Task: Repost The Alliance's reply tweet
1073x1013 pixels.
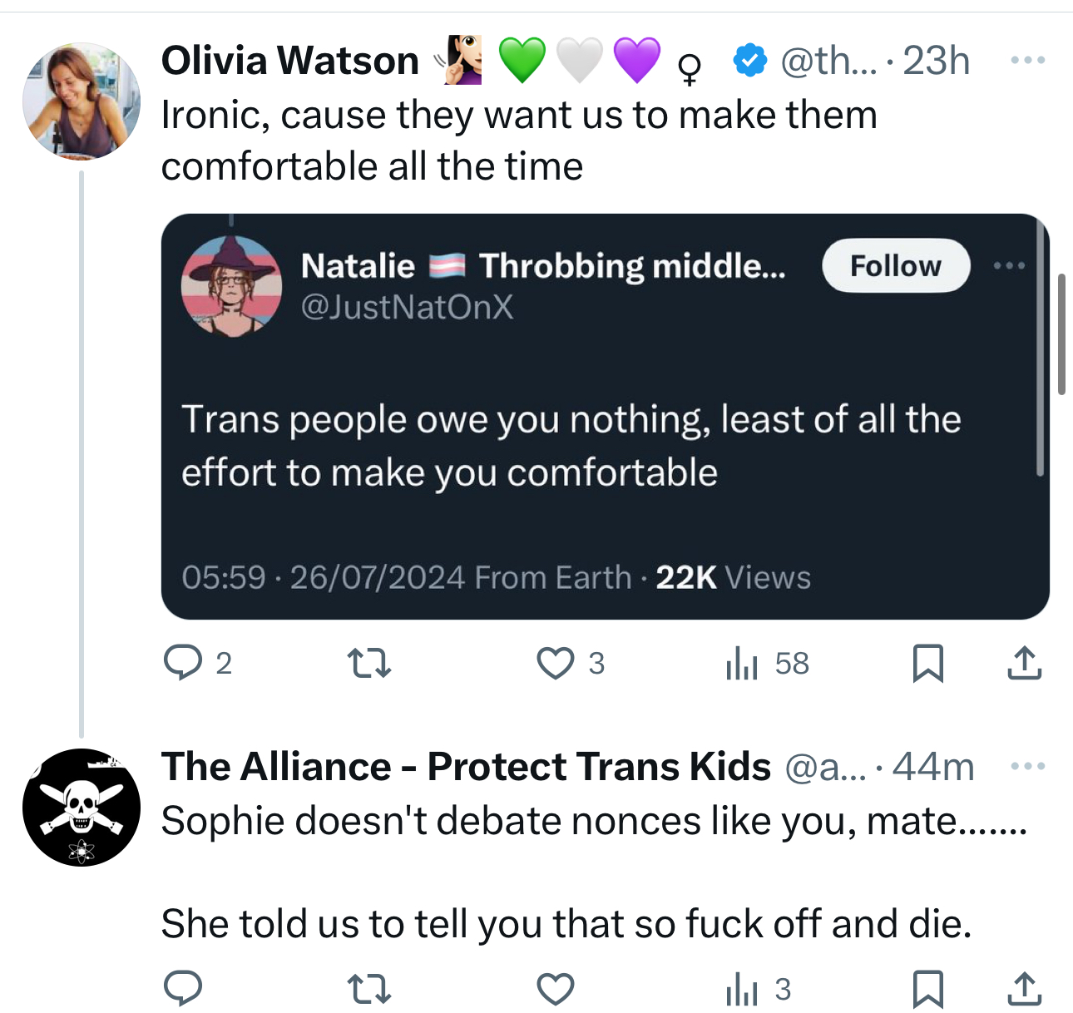Action: coord(368,989)
